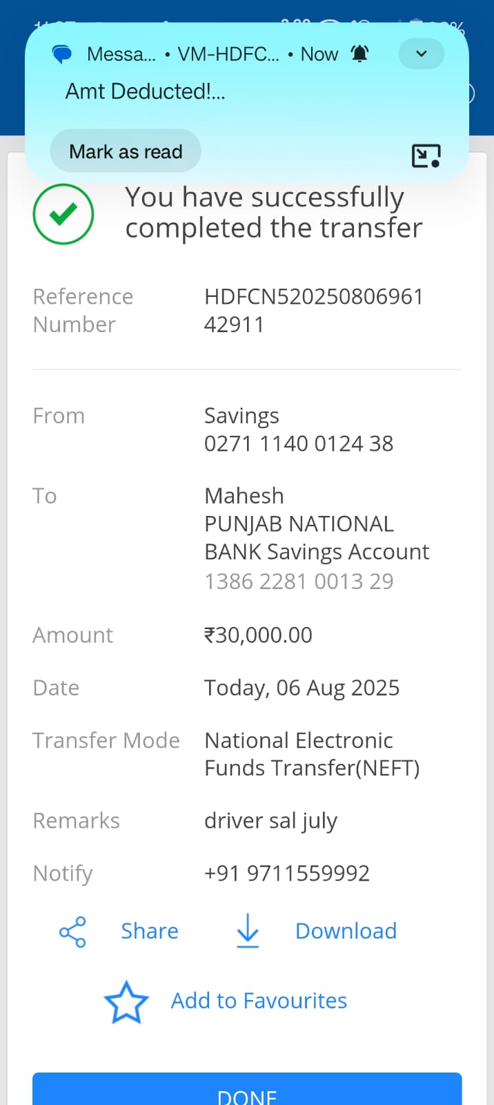Tap the bell alert icon in notification

click(x=360, y=54)
